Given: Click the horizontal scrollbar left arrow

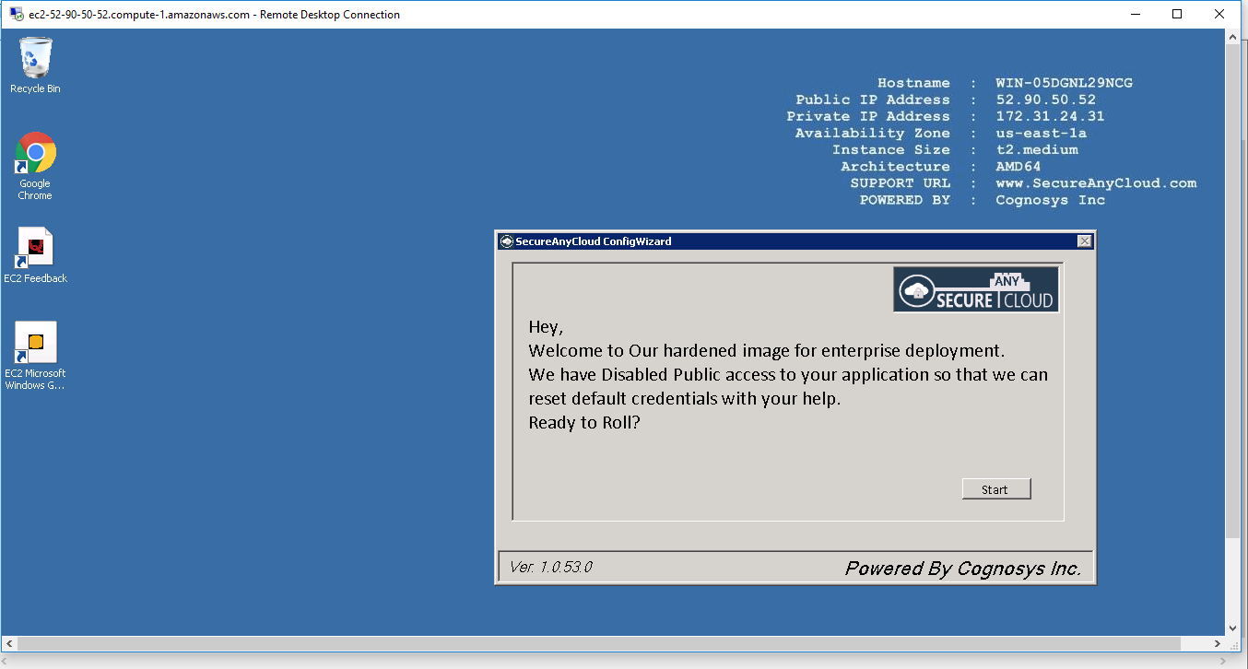Looking at the screenshot, I should click(8, 643).
